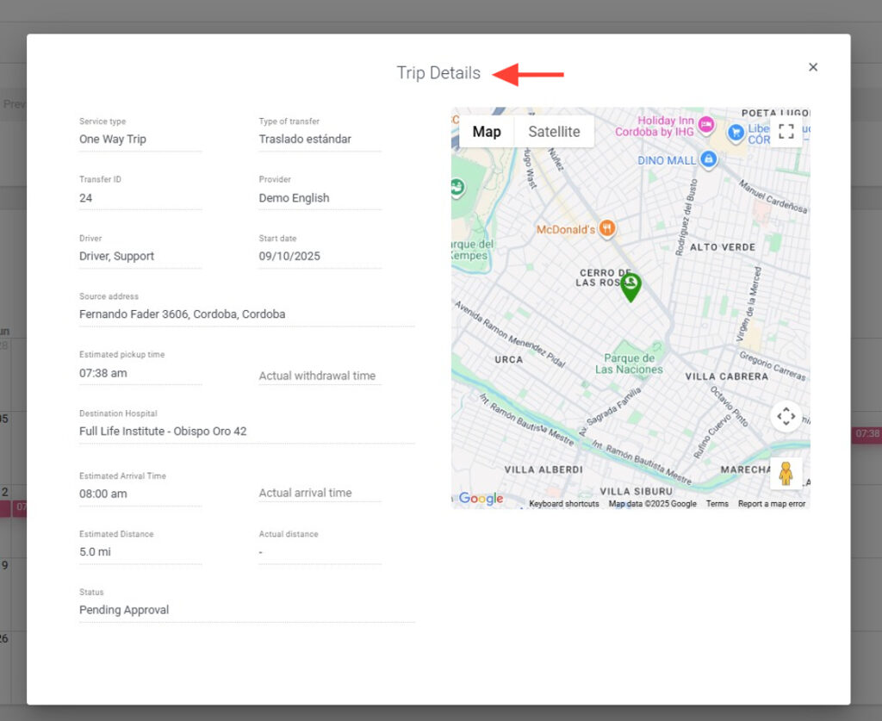Select the Map view tab
The width and height of the screenshot is (882, 721).
click(x=487, y=132)
